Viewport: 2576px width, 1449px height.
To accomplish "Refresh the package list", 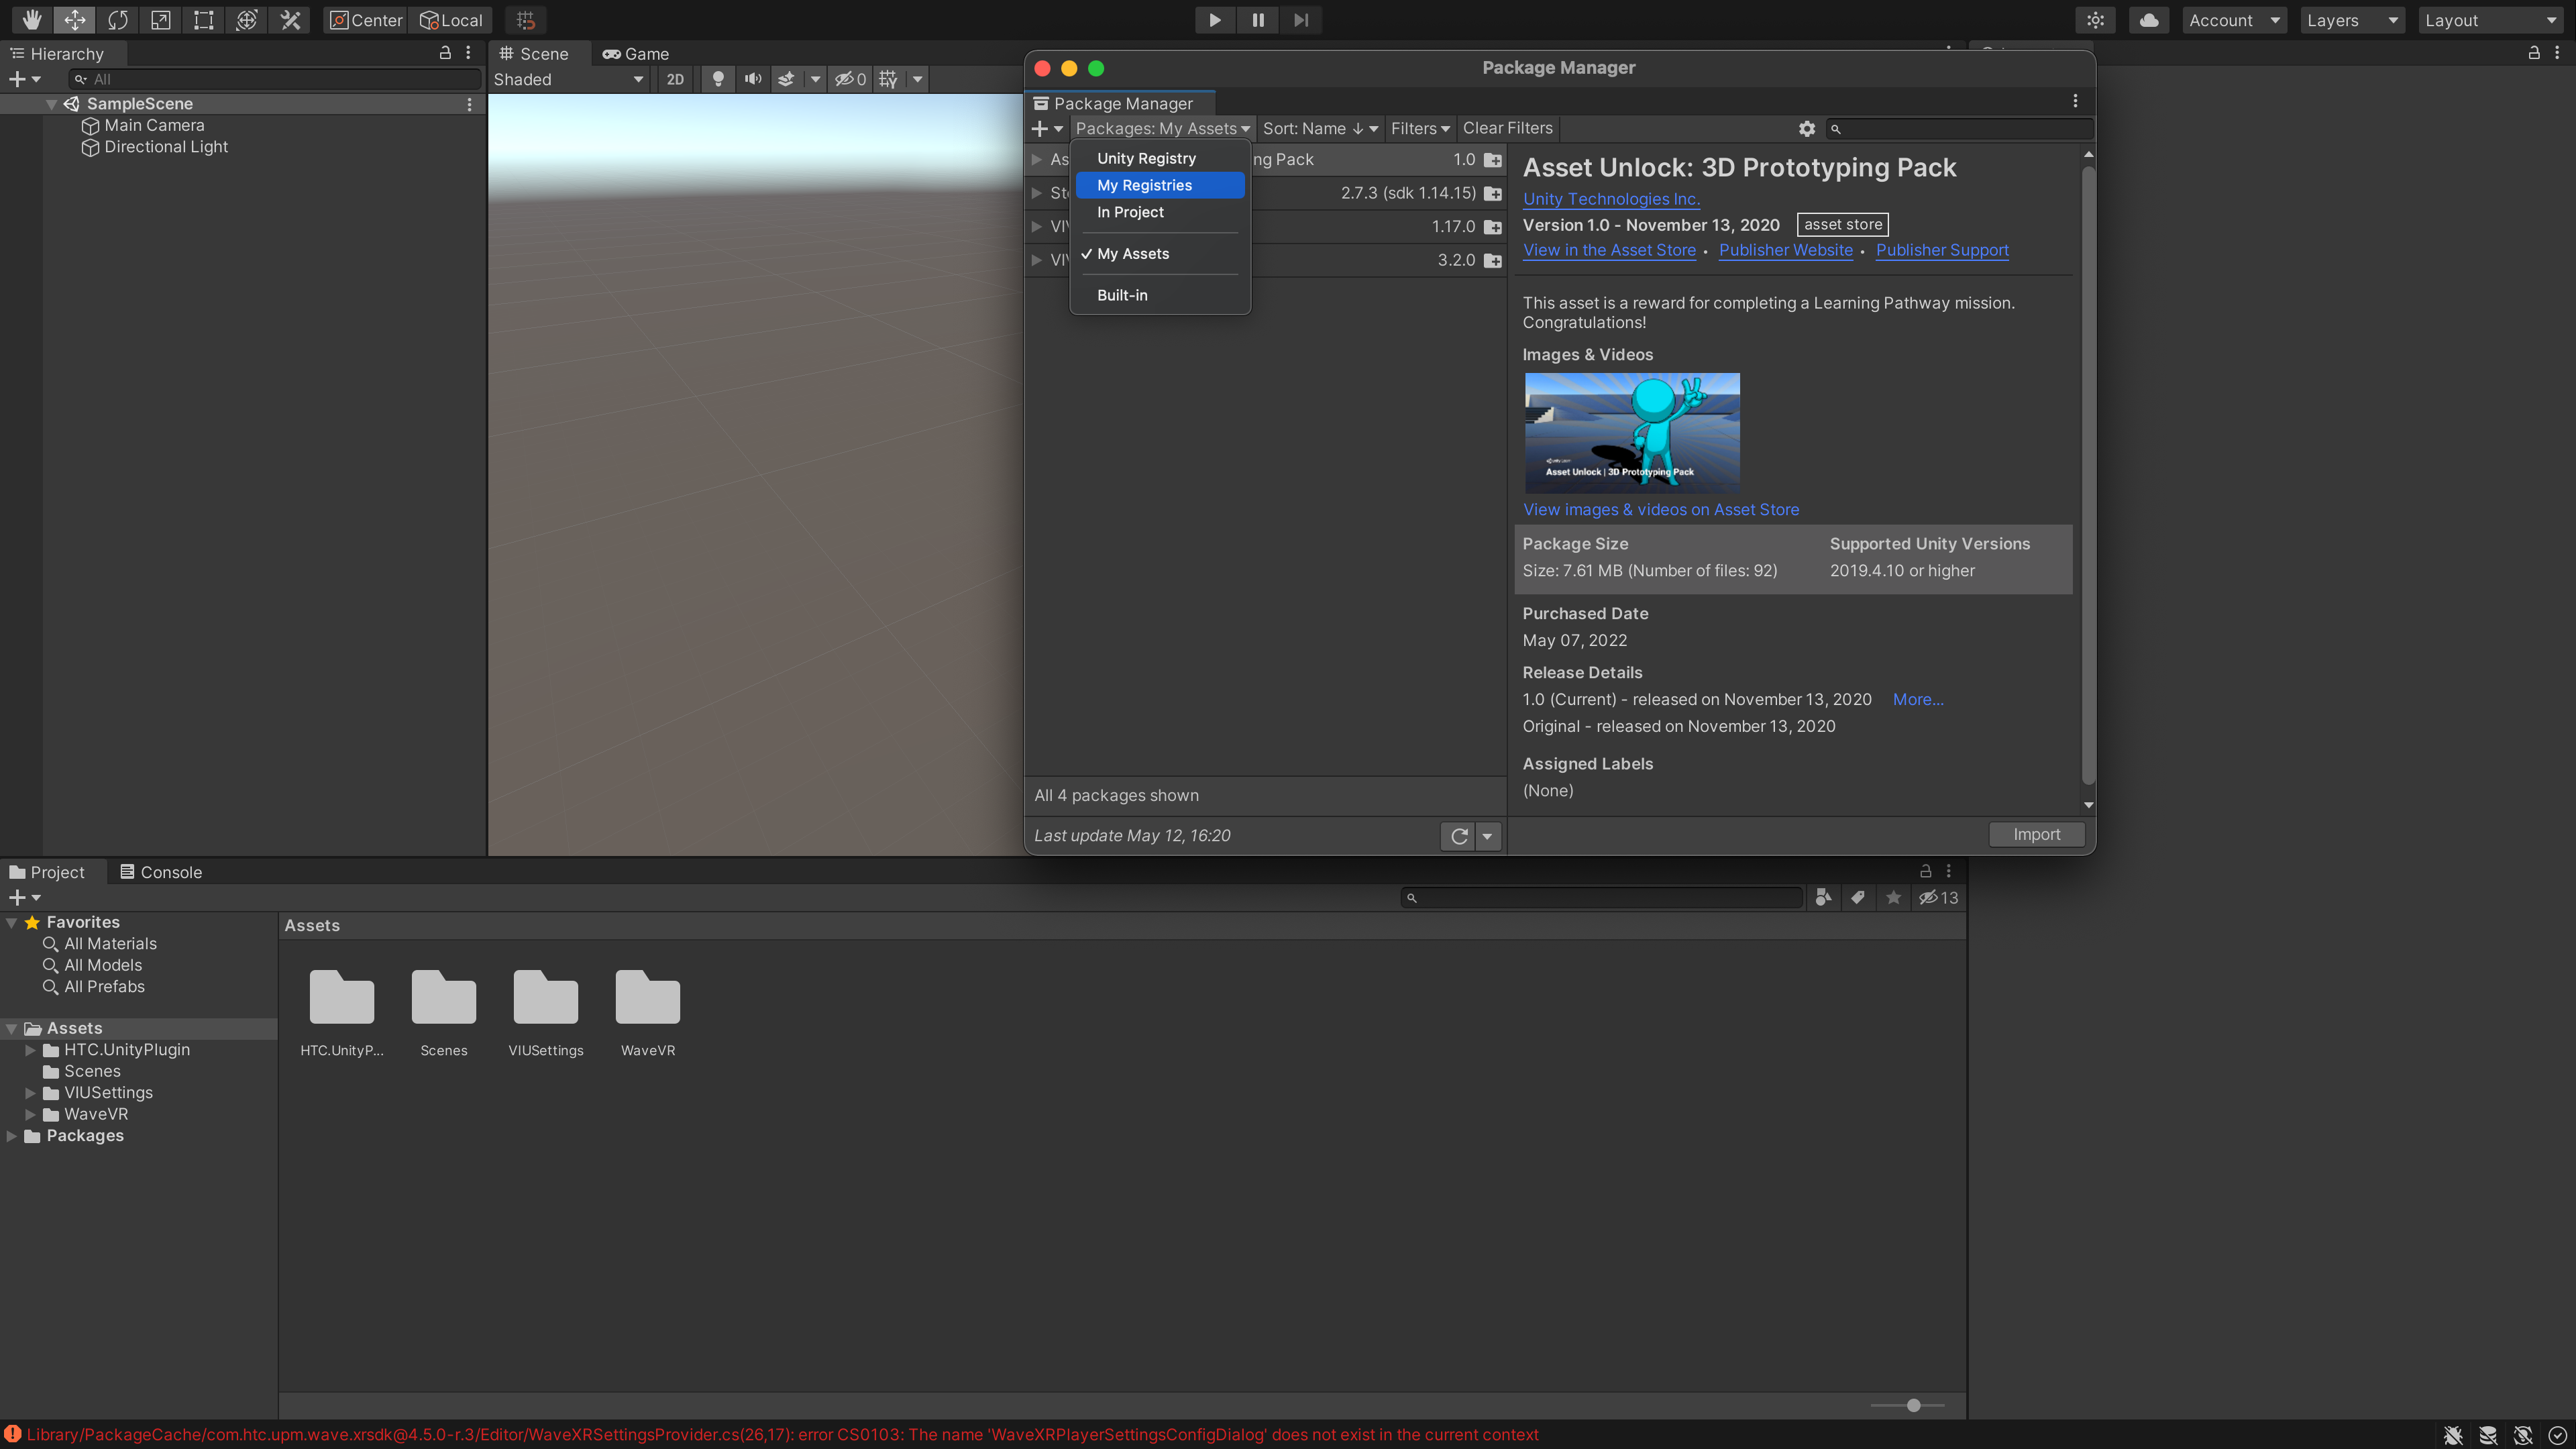I will [x=1459, y=836].
